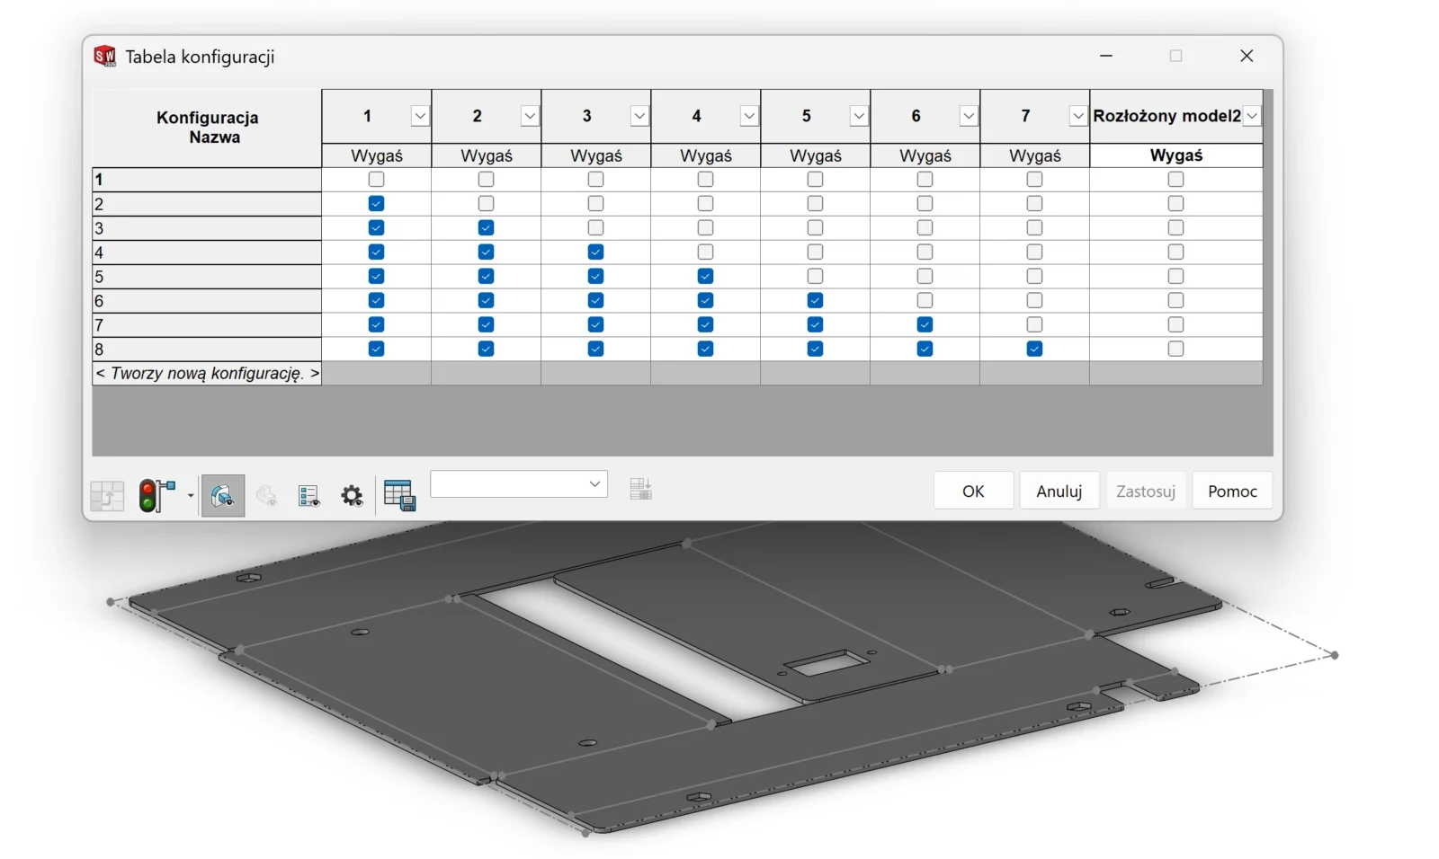Open the small arrow beside the traffic light

(x=191, y=495)
